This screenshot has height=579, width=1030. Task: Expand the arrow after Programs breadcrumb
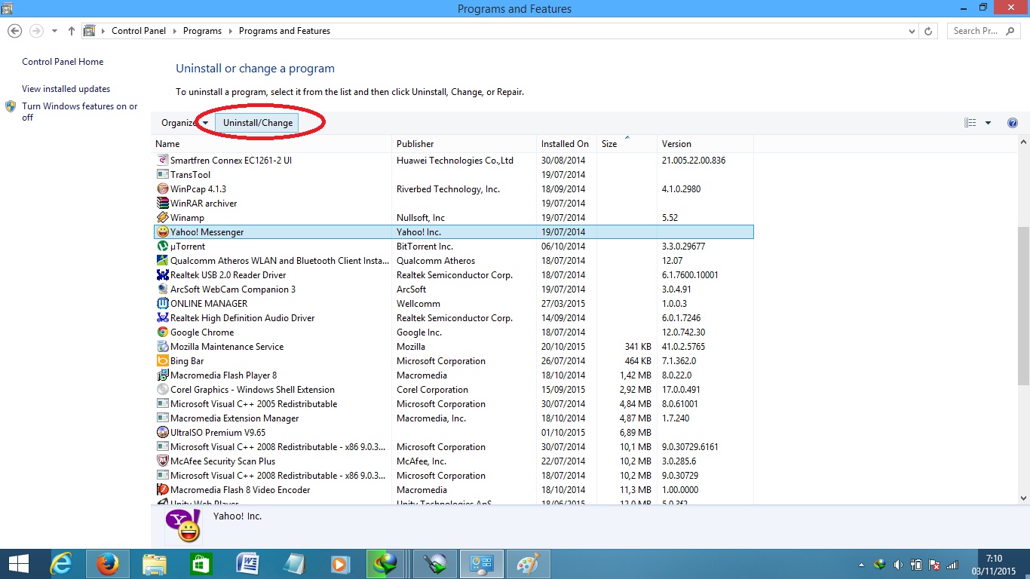coord(231,31)
